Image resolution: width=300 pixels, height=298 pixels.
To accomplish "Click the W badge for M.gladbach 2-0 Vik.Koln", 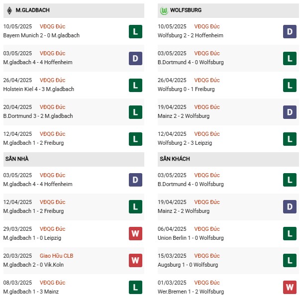I will click(x=135, y=260).
